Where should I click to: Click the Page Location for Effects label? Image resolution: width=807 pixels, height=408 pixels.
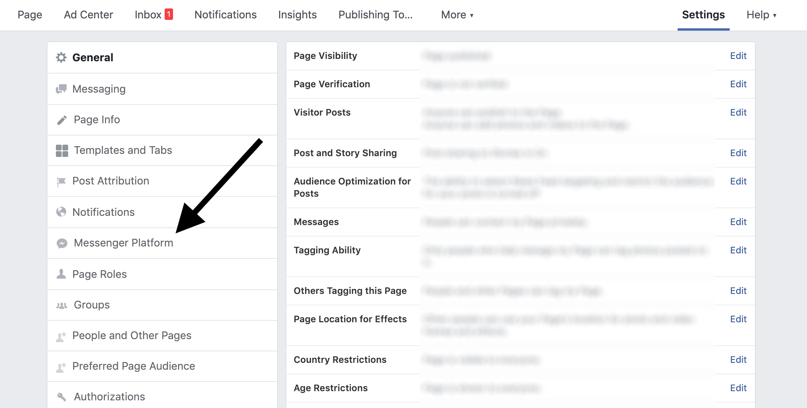click(x=350, y=319)
